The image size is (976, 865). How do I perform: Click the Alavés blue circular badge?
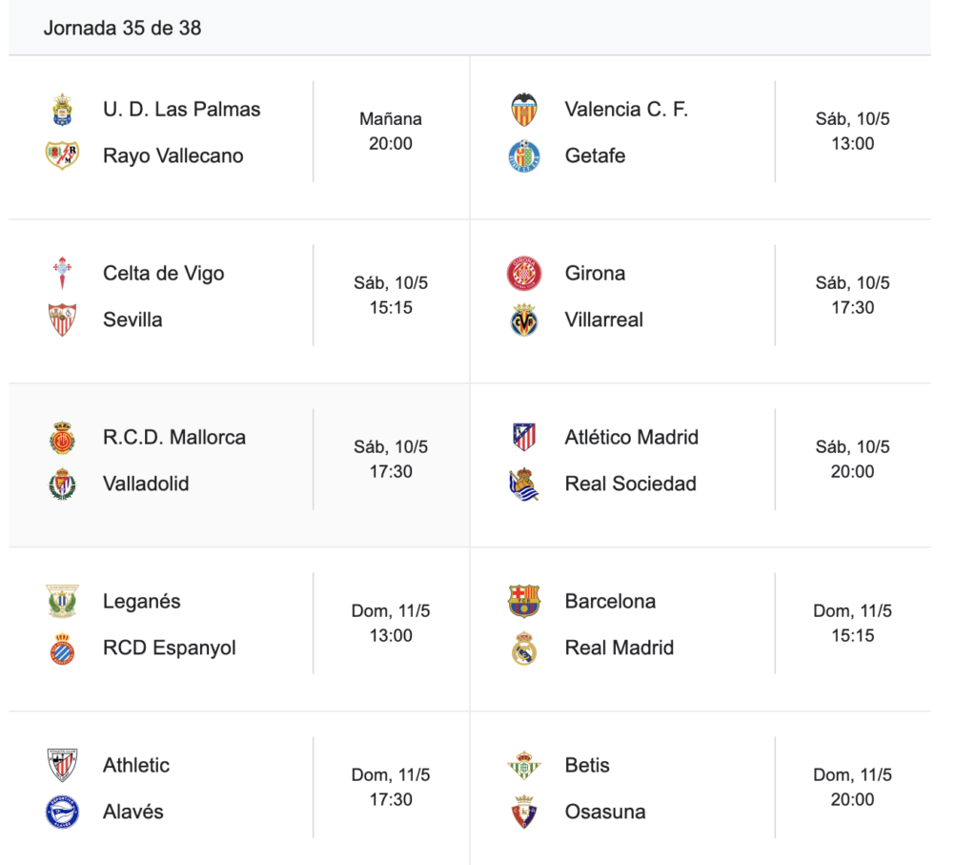coord(62,812)
